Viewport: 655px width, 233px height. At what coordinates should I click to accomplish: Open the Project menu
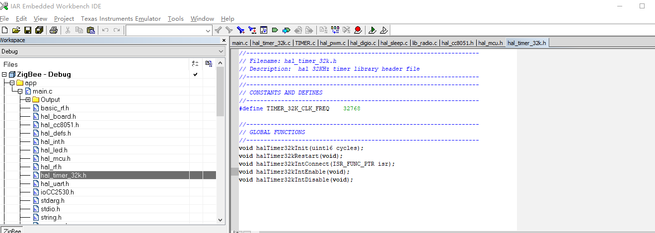(x=64, y=19)
